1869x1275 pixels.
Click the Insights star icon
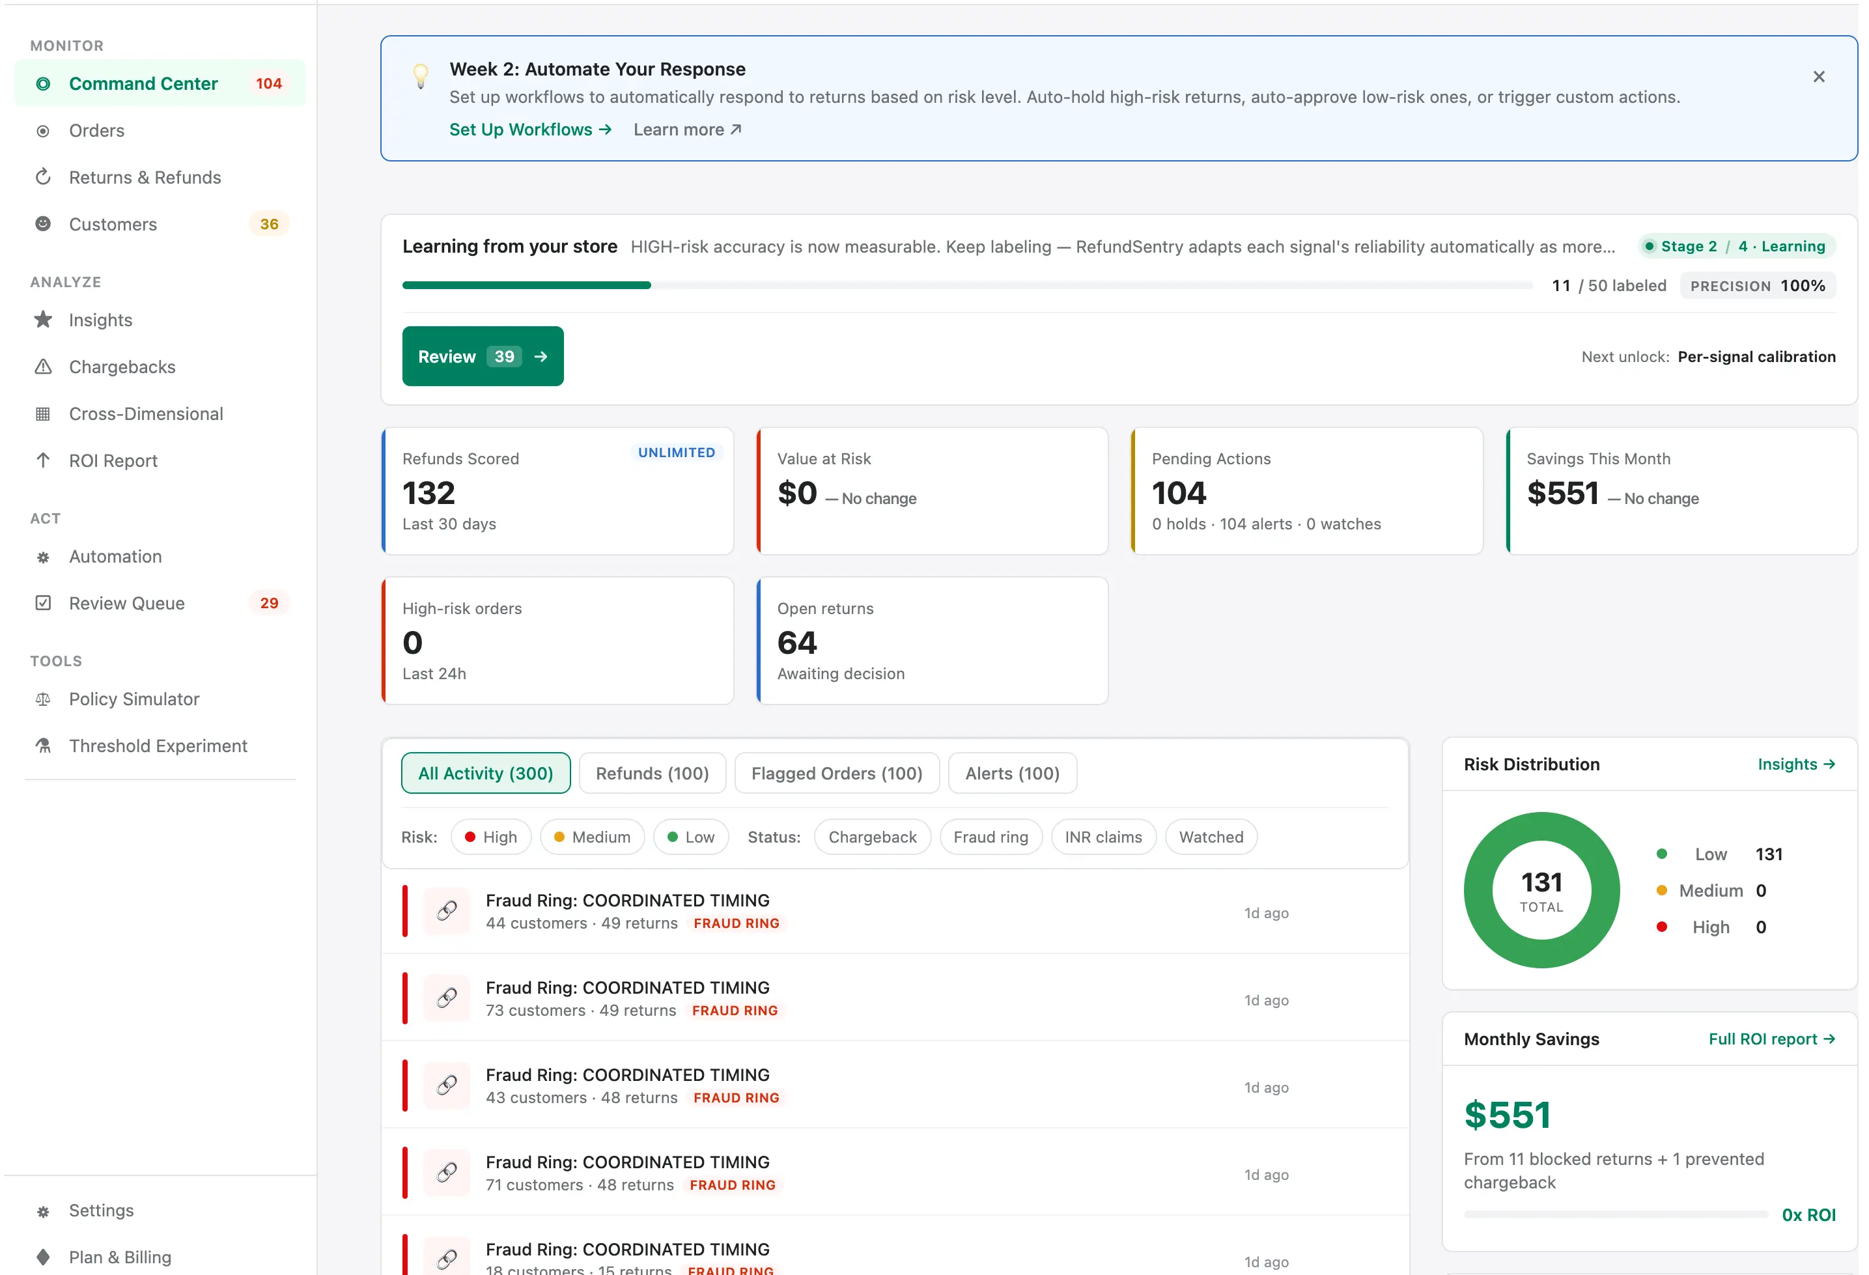point(44,319)
